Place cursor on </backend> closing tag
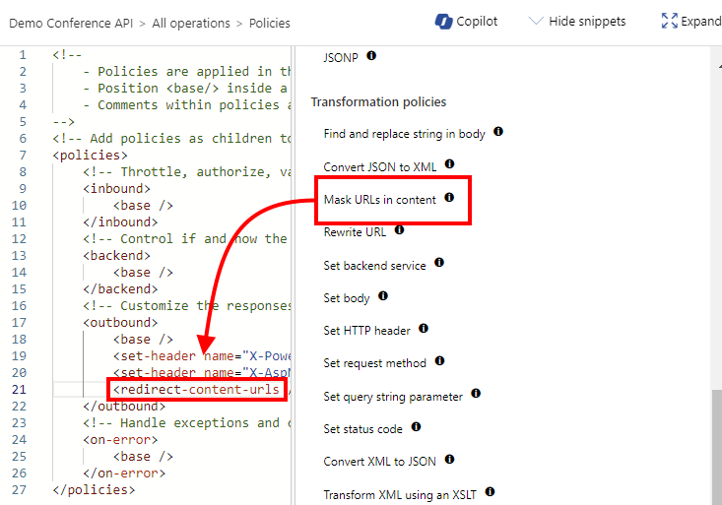 [x=120, y=289]
